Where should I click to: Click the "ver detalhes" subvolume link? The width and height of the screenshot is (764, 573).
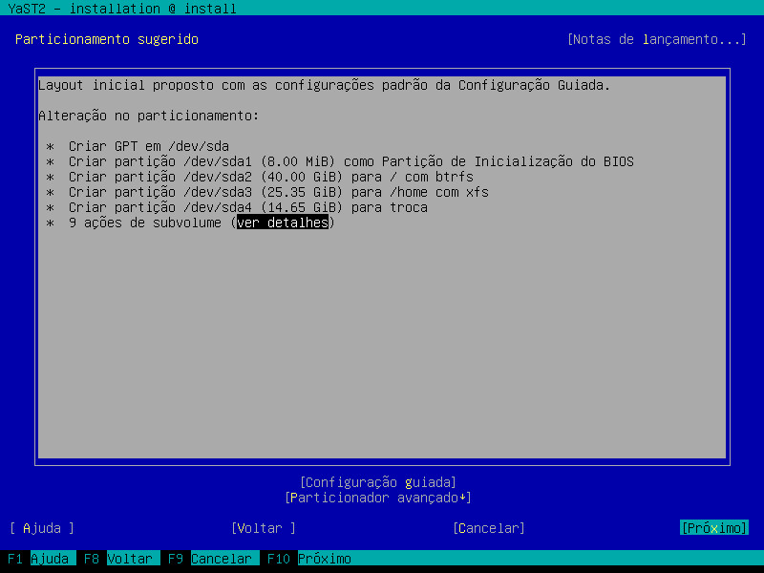[283, 223]
